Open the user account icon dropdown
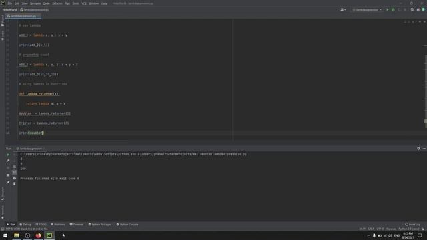Viewport: 427px width, 240px height. coord(343,9)
